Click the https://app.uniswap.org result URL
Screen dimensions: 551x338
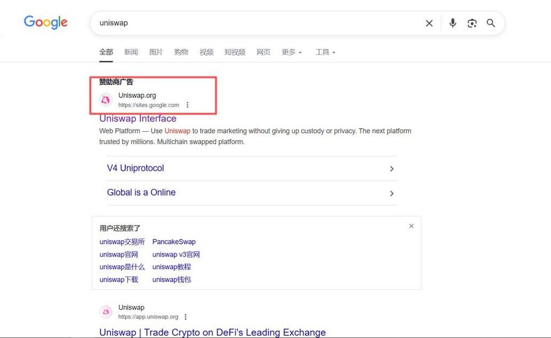[x=148, y=317]
